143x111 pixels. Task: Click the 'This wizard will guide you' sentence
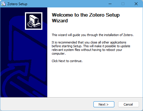click(93, 35)
